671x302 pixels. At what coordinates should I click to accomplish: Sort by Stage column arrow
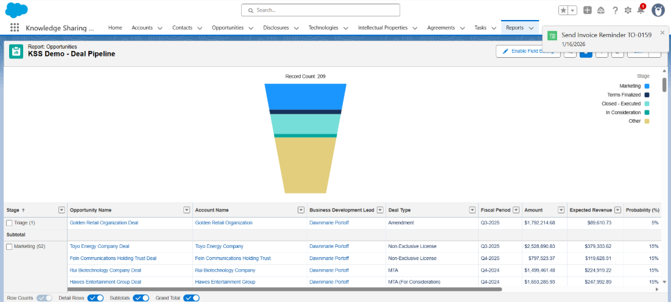pos(23,210)
